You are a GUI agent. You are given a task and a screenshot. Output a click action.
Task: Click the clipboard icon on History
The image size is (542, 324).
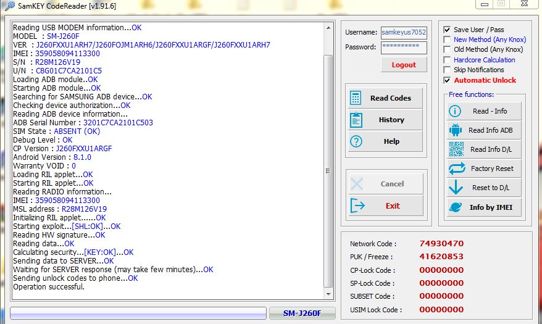(x=356, y=120)
